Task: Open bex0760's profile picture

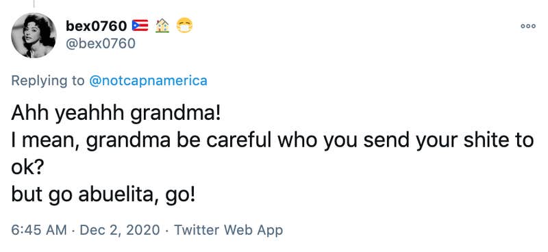Action: click(x=34, y=36)
